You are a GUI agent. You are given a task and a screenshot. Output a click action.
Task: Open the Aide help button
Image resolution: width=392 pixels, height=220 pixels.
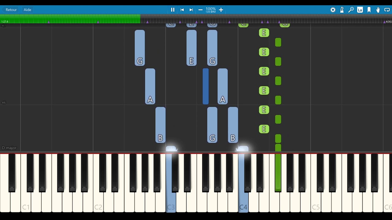[x=28, y=10]
